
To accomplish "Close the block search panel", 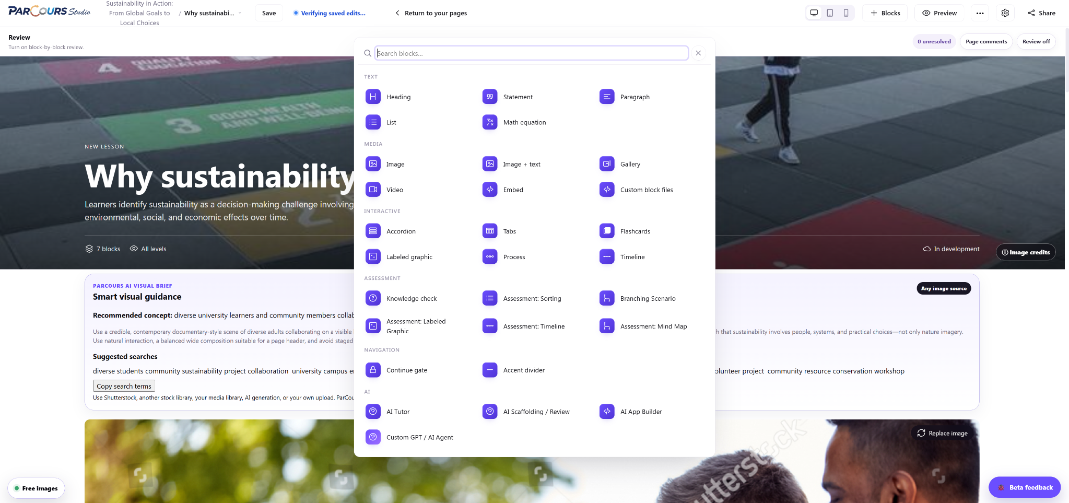I will tap(698, 53).
